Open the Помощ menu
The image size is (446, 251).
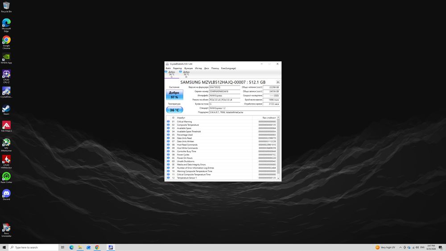(x=215, y=68)
